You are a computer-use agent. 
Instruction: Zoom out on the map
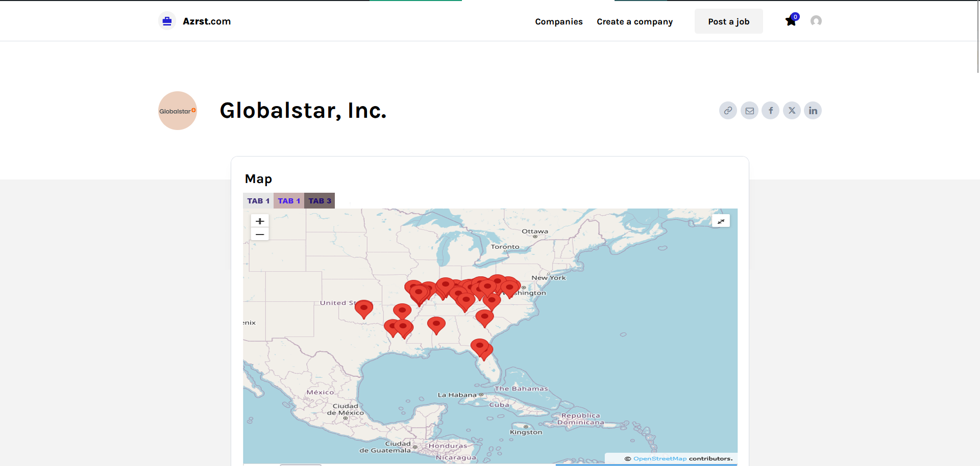pos(260,234)
